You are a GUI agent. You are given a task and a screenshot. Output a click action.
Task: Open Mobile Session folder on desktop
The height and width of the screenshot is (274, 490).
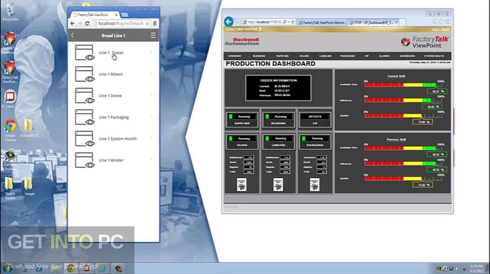(10, 188)
